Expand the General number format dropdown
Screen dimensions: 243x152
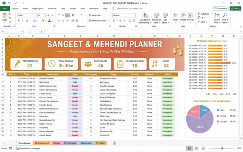pyautogui.click(x=134, y=15)
